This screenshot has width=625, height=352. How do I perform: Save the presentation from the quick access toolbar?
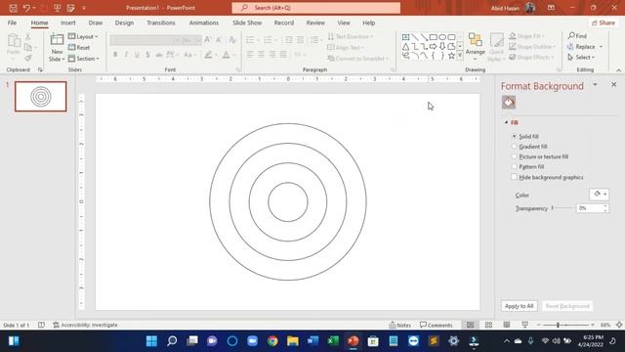point(13,8)
